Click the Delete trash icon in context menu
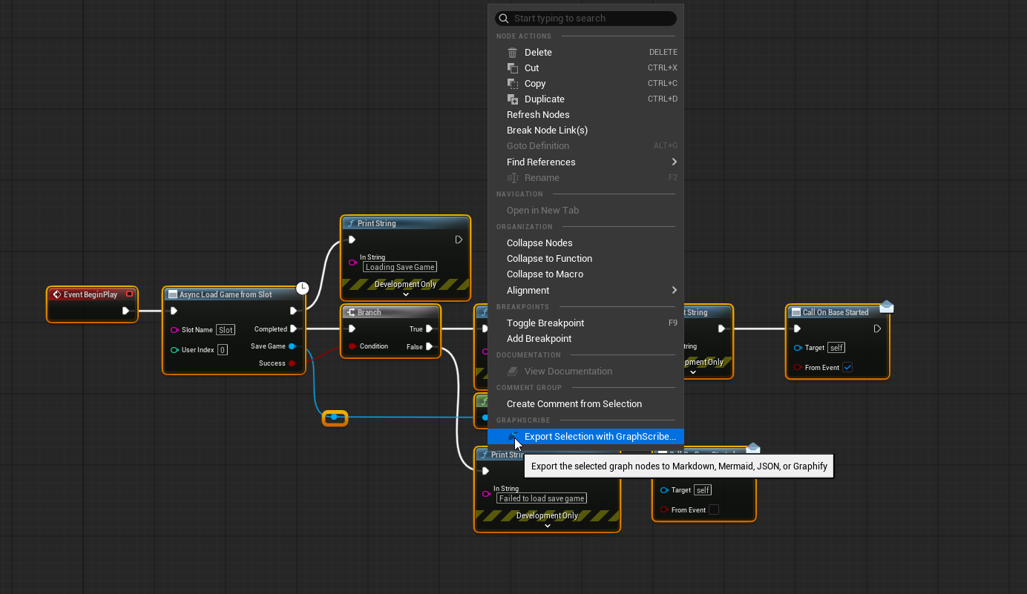The image size is (1027, 594). (512, 53)
